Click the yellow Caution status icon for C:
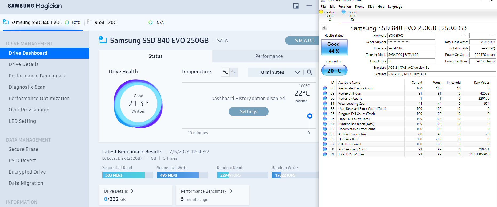This screenshot has height=207, width=497. [x=321, y=12]
